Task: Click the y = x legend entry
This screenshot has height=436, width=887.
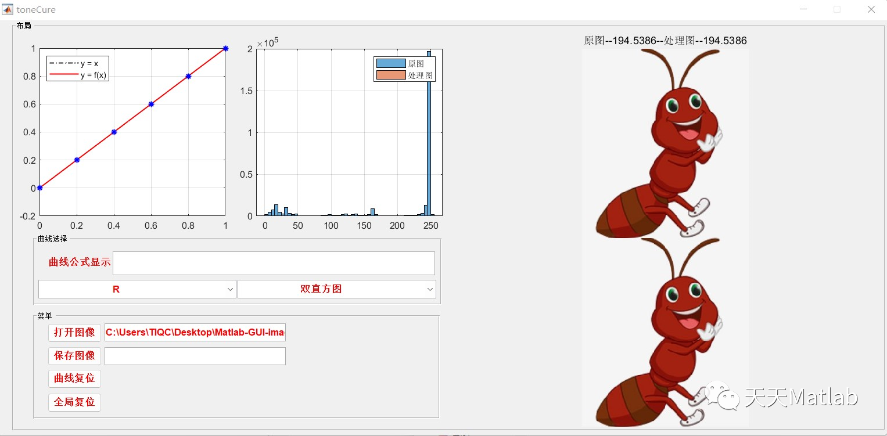Action: tap(78, 63)
